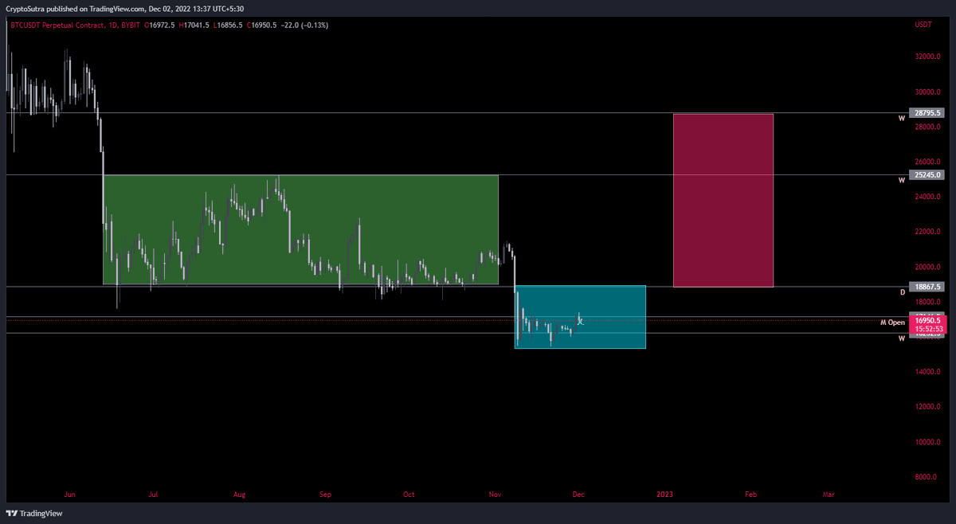Click the Aug label on time axis
This screenshot has height=524, width=956.
[240, 495]
